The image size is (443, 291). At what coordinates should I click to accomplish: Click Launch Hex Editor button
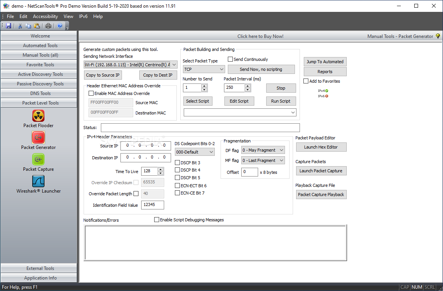coord(321,147)
